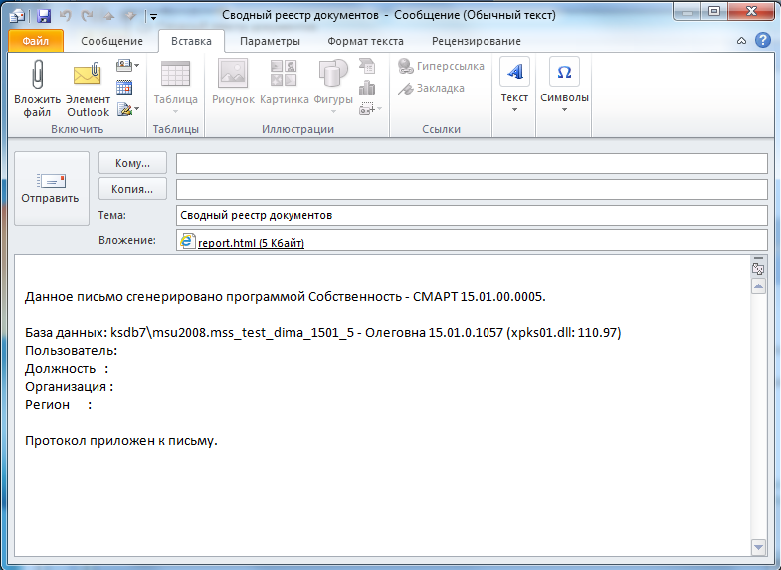Click the 'Организация :' line in body
Viewport: 781px width, 570px height.
pyautogui.click(x=70, y=386)
